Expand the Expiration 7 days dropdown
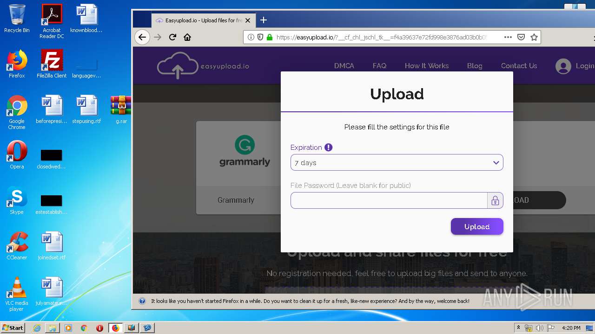This screenshot has width=595, height=334. pos(397,162)
